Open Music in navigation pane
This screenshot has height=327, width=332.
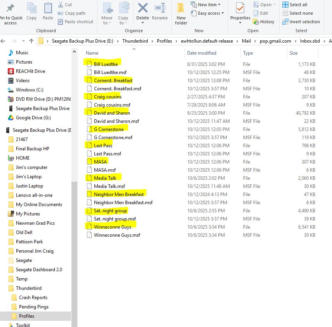point(18,53)
